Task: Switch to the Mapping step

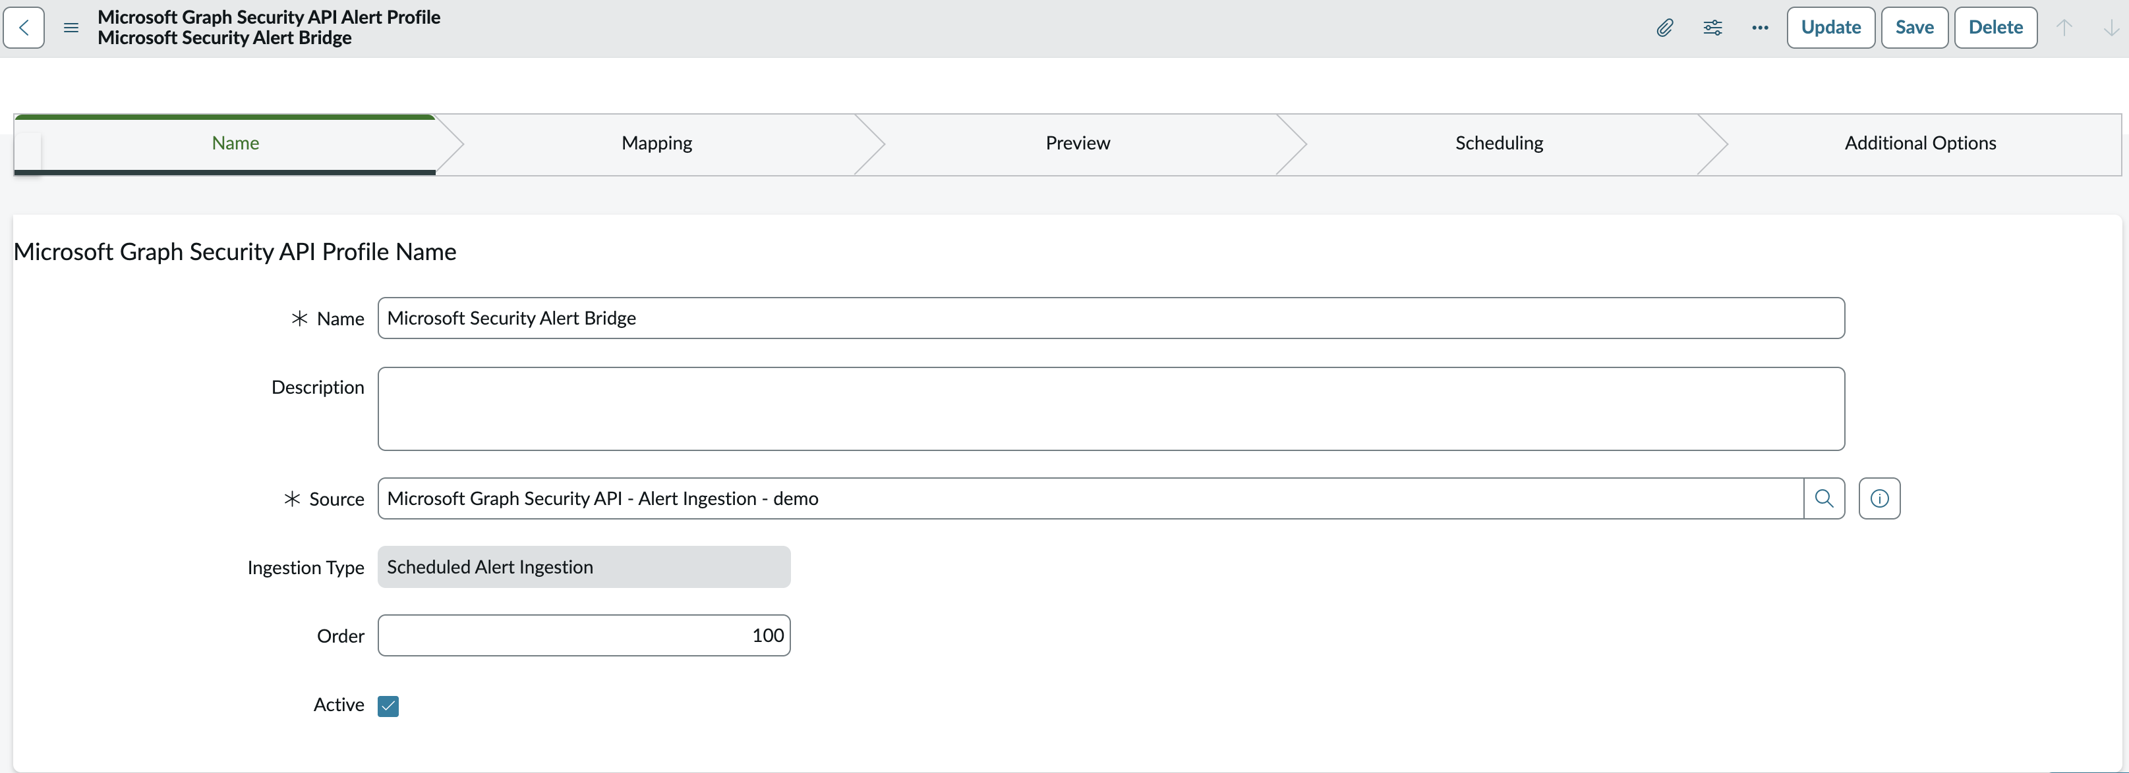Action: 656,143
